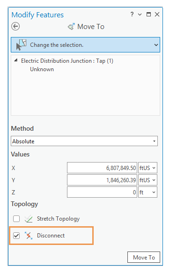Click the X coordinate value field
This screenshot has width=170, height=274.
102,168
